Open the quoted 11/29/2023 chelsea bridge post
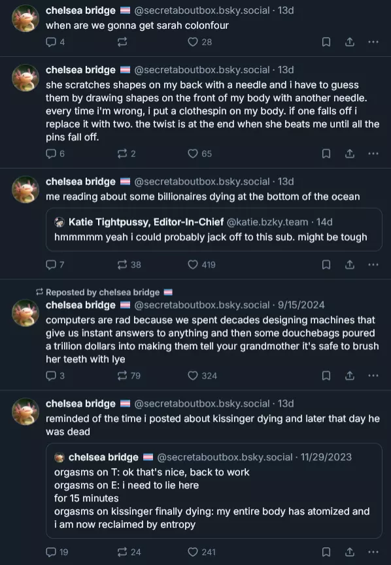391x565 pixels. 214,490
